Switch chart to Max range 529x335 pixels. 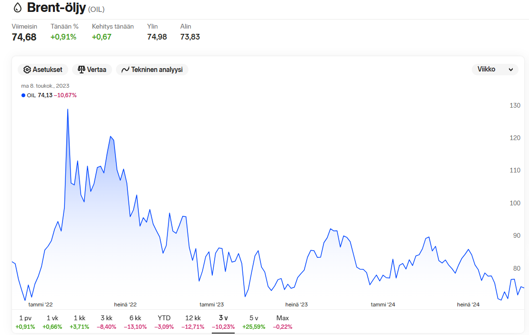click(282, 322)
